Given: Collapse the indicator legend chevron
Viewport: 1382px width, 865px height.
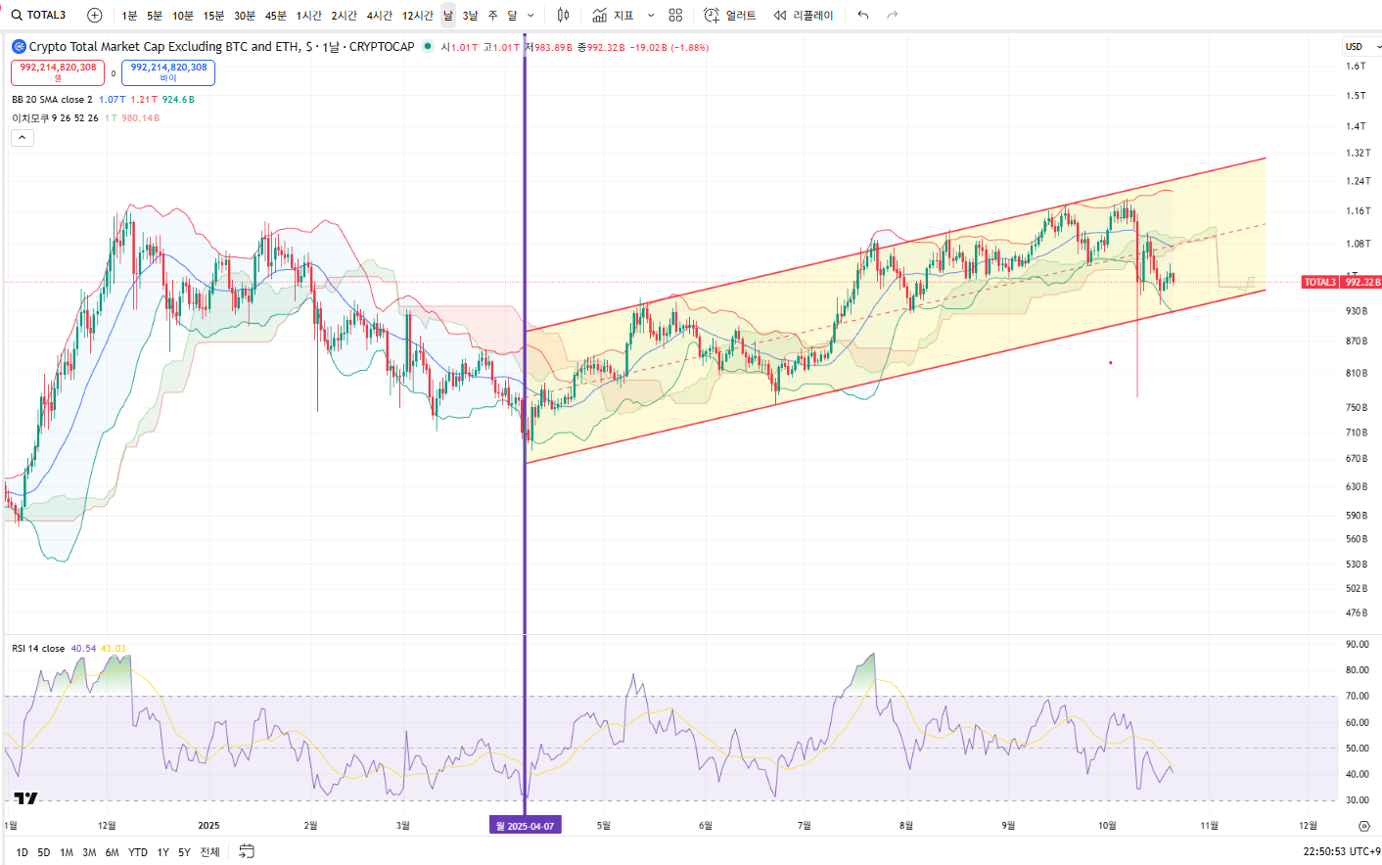Looking at the screenshot, I should pyautogui.click(x=23, y=138).
